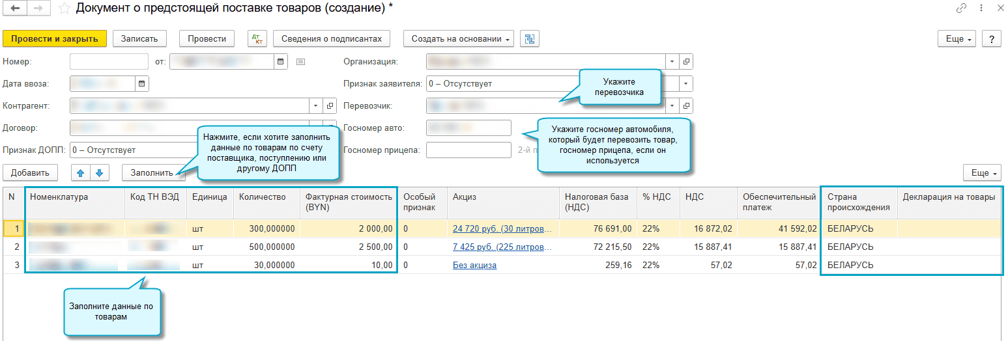Viewport: 1008px width, 341px height.
Task: Go back with the left arrow icon
Action: (x=16, y=8)
